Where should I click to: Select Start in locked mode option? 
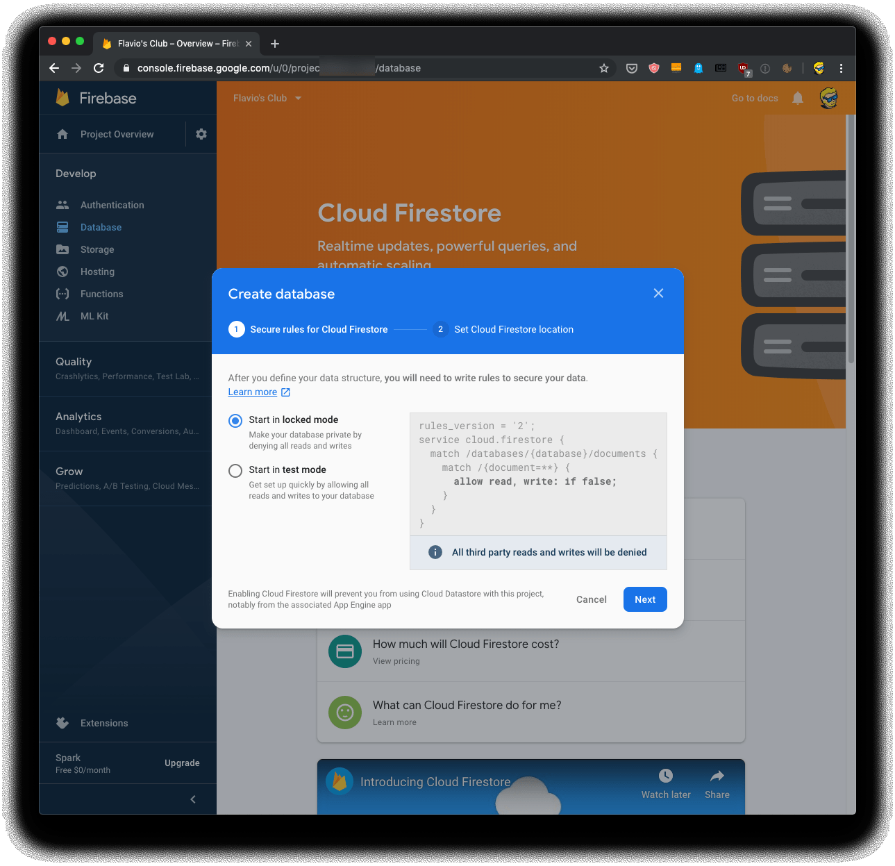pyautogui.click(x=236, y=420)
